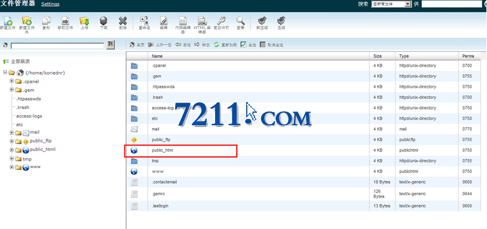Expand the .cpanel tree node
Viewport: 487px width, 229px height.
[12, 81]
